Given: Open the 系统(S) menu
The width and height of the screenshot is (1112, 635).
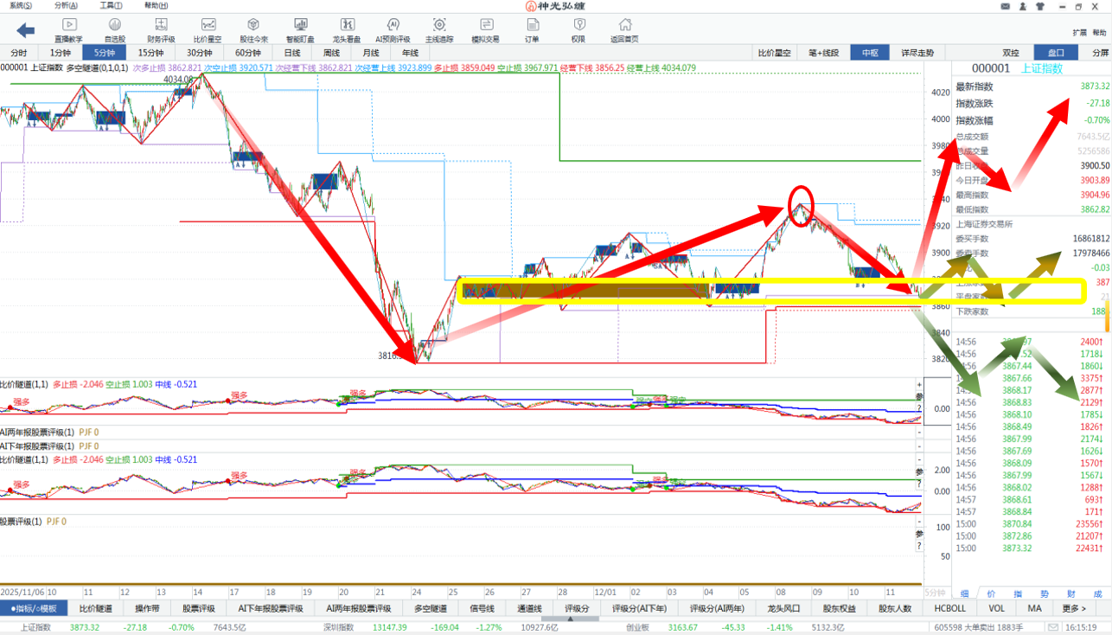Looking at the screenshot, I should coord(21,6).
